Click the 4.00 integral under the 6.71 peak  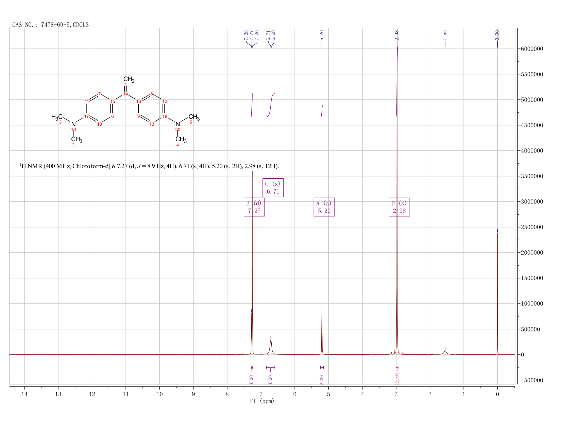coord(271,380)
